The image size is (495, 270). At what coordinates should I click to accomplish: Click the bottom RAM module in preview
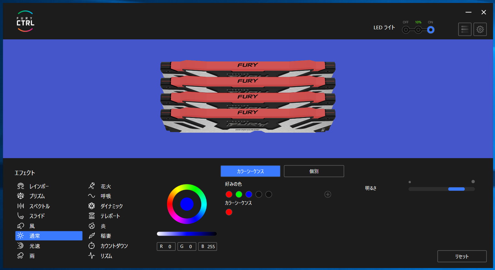248,120
